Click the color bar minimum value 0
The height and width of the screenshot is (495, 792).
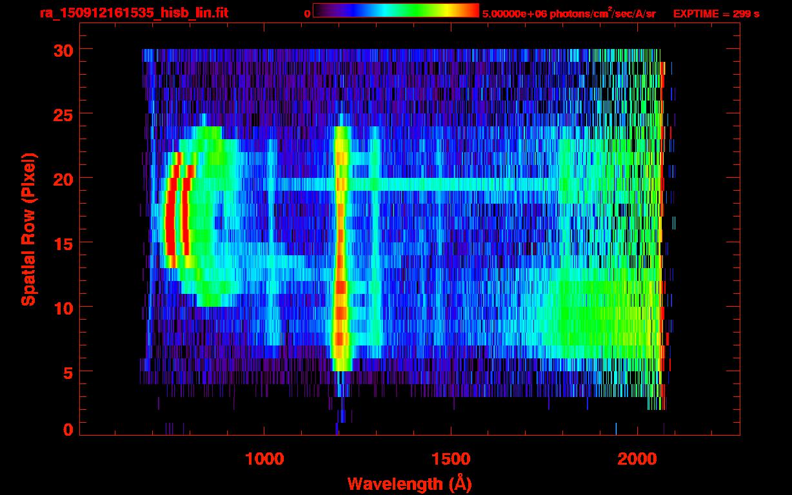click(x=308, y=14)
